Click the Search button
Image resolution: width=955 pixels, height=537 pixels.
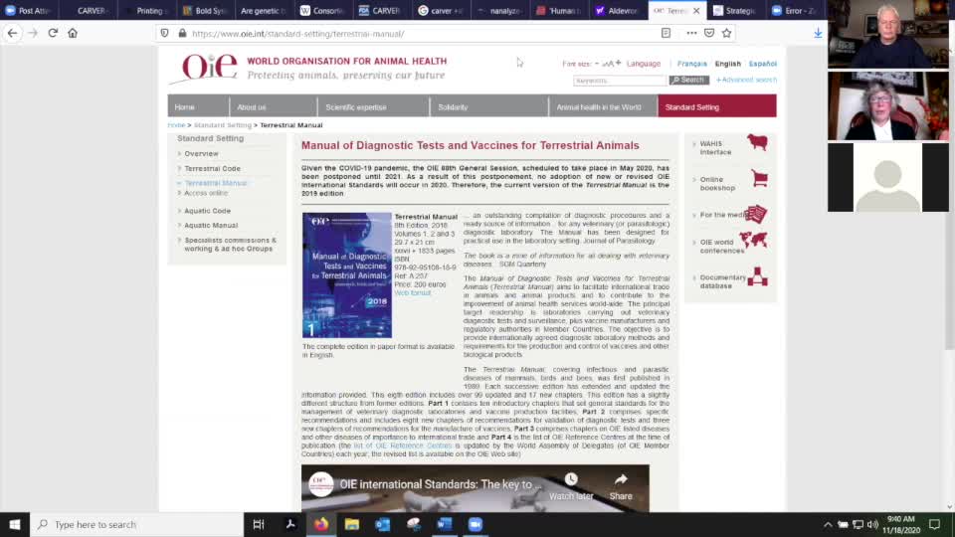[688, 80]
